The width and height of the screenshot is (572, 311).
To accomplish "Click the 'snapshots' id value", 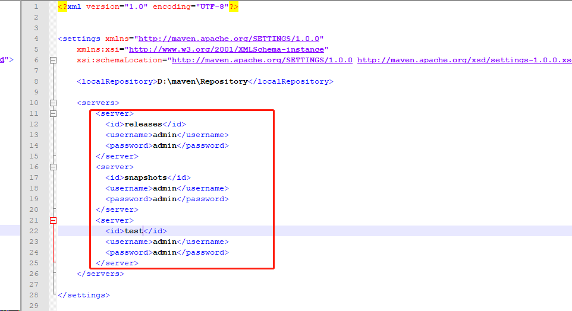I will pos(146,177).
